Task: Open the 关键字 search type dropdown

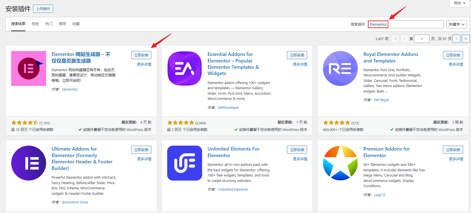Action: [x=457, y=24]
